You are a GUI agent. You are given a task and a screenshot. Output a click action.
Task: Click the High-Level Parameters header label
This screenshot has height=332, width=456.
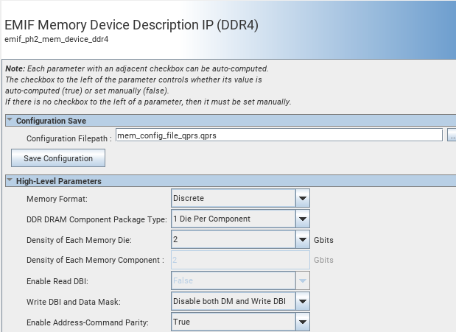pyautogui.click(x=58, y=181)
